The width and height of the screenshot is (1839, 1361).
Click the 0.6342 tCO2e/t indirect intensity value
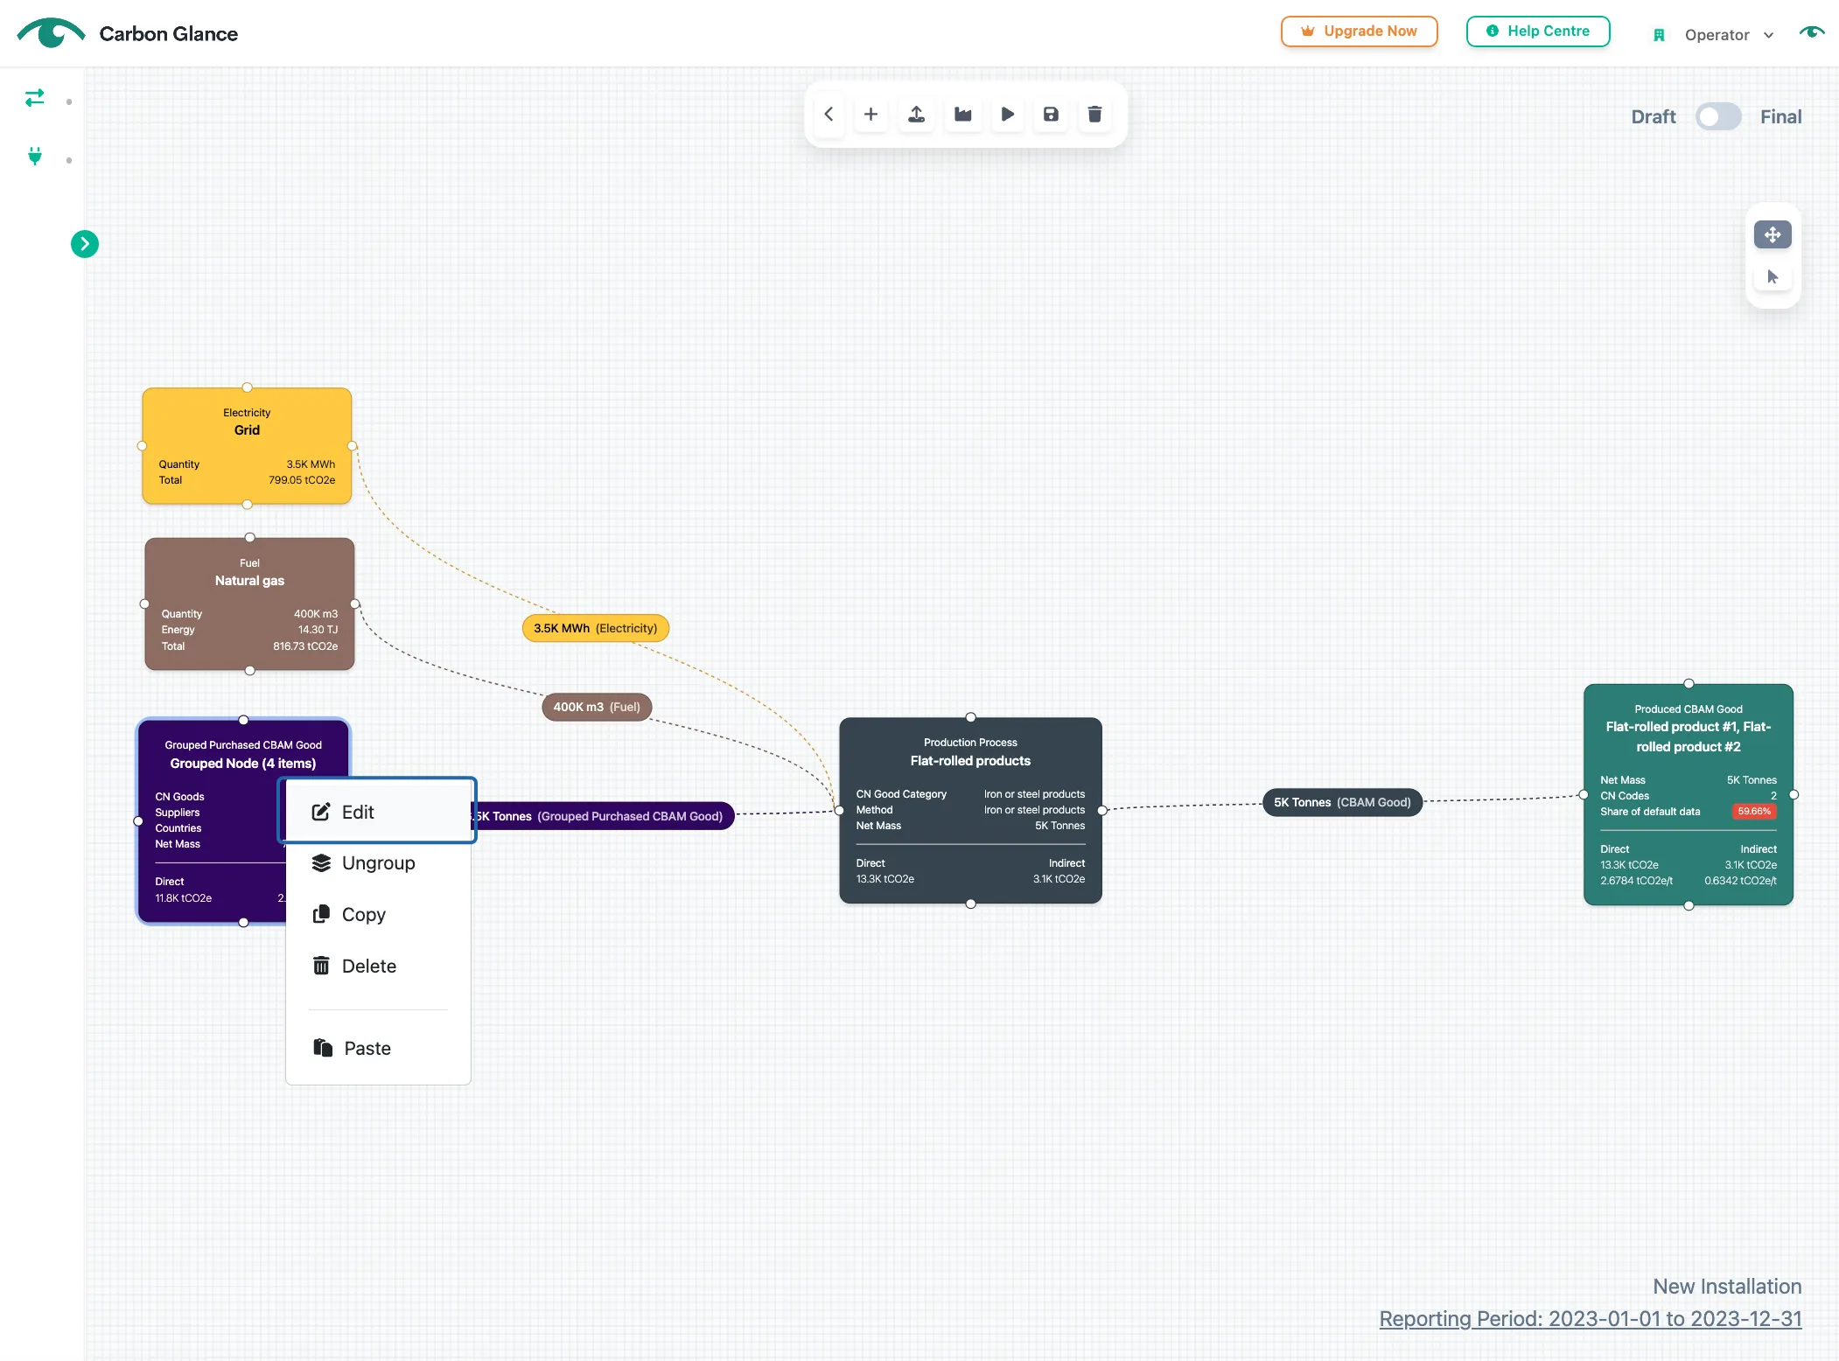click(1740, 881)
